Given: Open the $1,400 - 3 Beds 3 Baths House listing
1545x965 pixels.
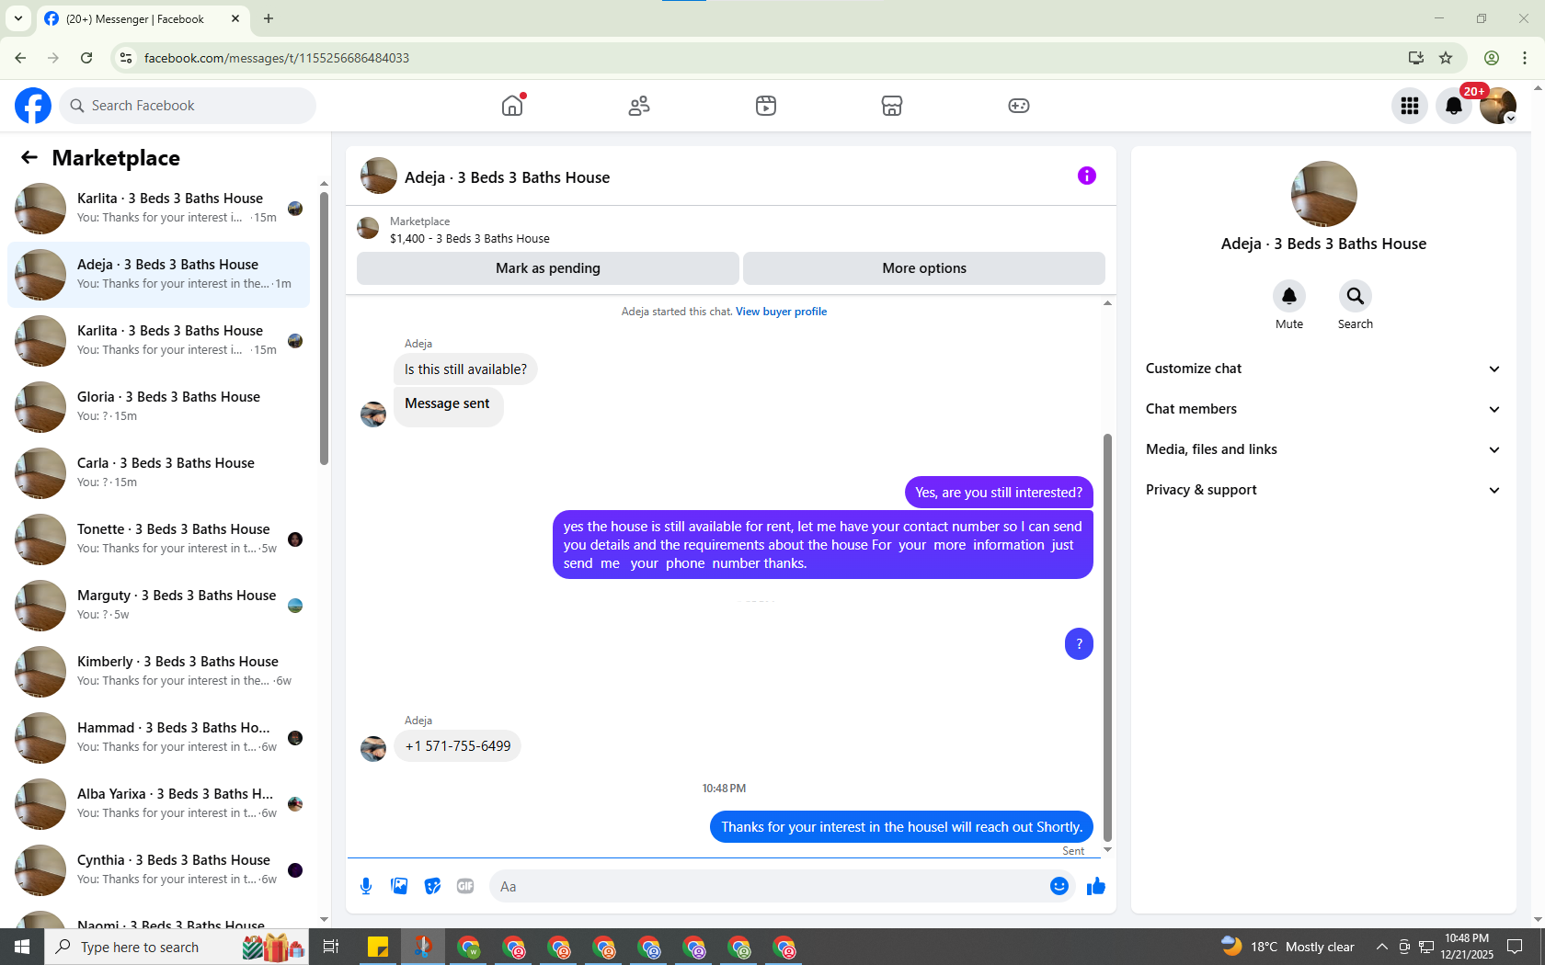Looking at the screenshot, I should (x=469, y=238).
